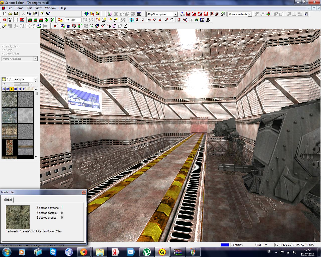
Task: Toggle large texture size L button
Action: [x=12, y=89]
